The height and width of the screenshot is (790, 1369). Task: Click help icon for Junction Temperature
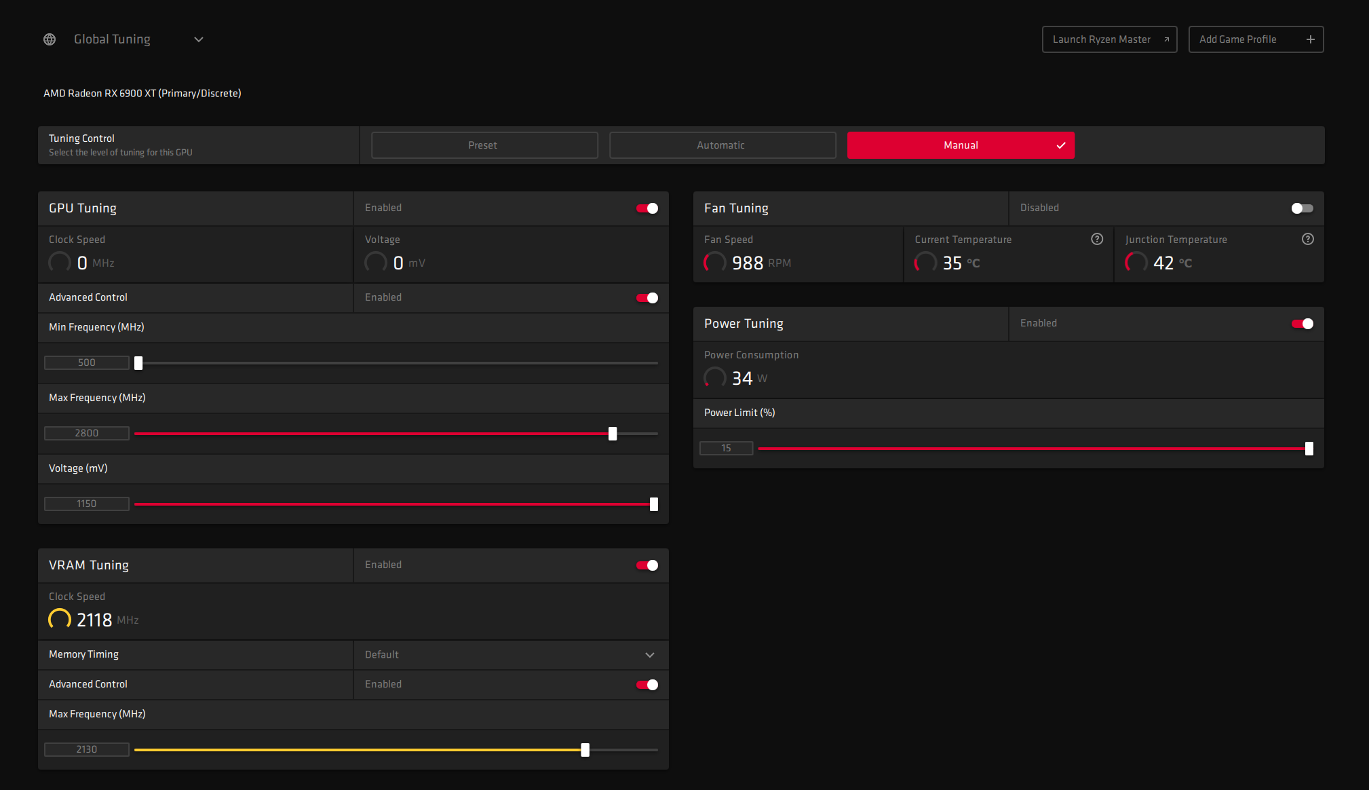point(1308,239)
